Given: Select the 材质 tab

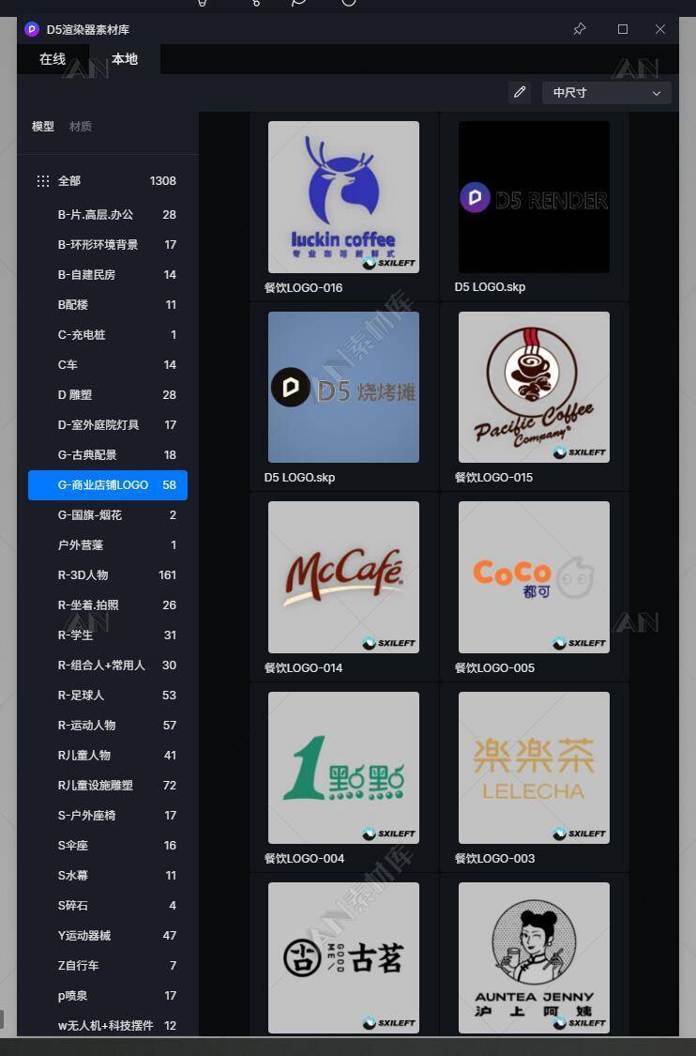Looking at the screenshot, I should 80,127.
